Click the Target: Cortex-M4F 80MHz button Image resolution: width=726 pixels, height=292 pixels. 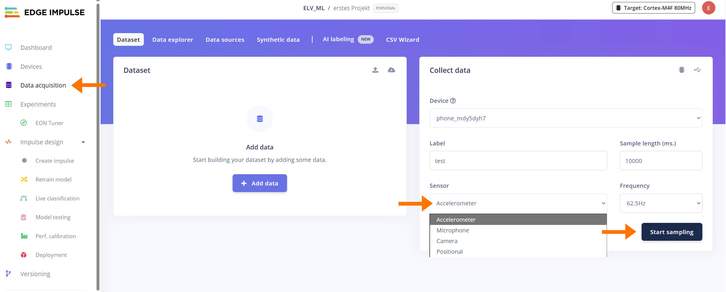coord(653,8)
